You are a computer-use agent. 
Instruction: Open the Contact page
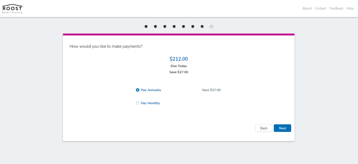[x=320, y=8]
